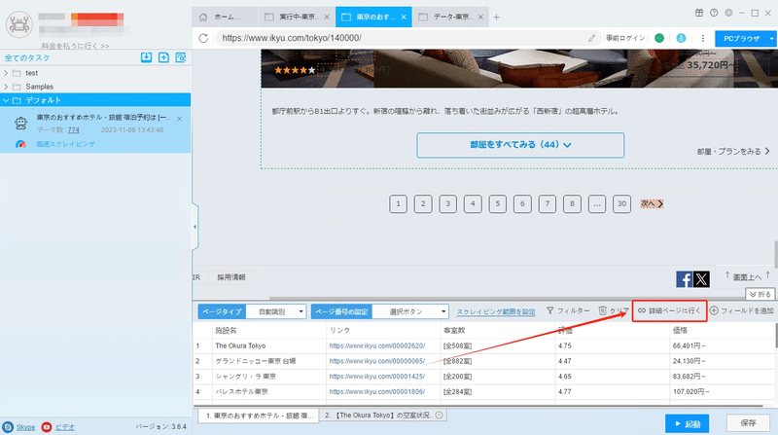The height and width of the screenshot is (435, 778).
Task: Remove the Tokyo hotel task with its X
Action: coord(179,119)
